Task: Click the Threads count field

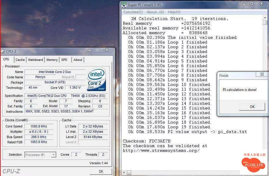Action: (103, 155)
